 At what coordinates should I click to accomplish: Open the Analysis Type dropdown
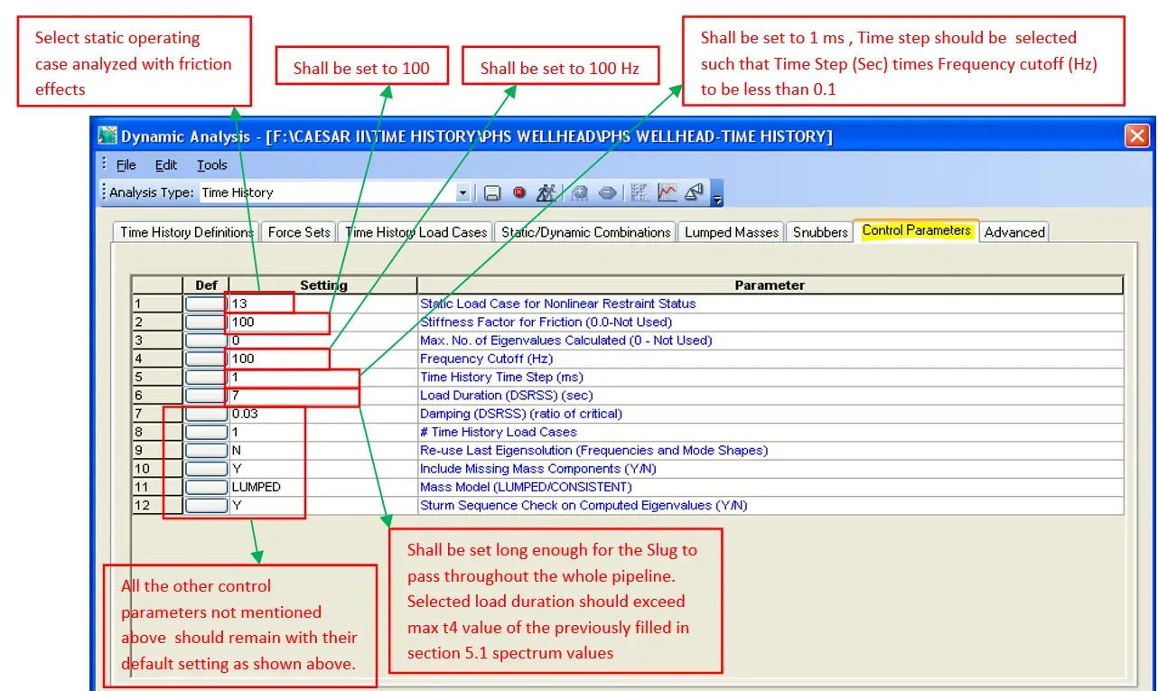coord(463,192)
